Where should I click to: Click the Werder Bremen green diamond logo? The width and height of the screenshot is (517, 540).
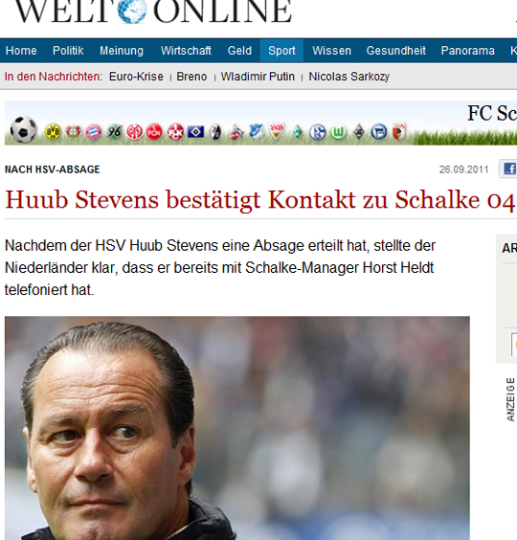297,132
